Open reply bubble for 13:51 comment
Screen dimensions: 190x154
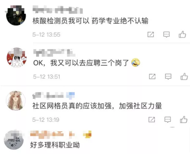pyautogui.click(x=168, y=77)
